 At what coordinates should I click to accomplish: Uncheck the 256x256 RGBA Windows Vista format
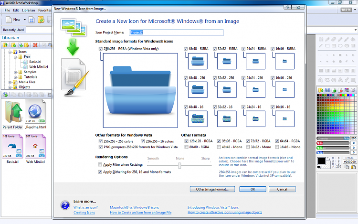click(x=100, y=49)
